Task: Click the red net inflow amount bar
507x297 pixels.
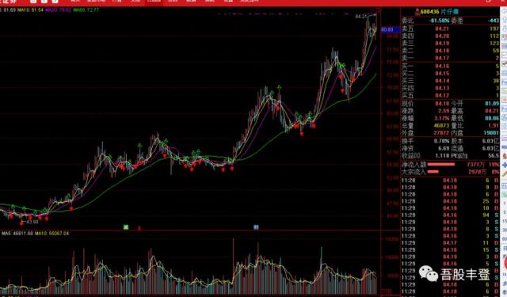Action: 441,165
